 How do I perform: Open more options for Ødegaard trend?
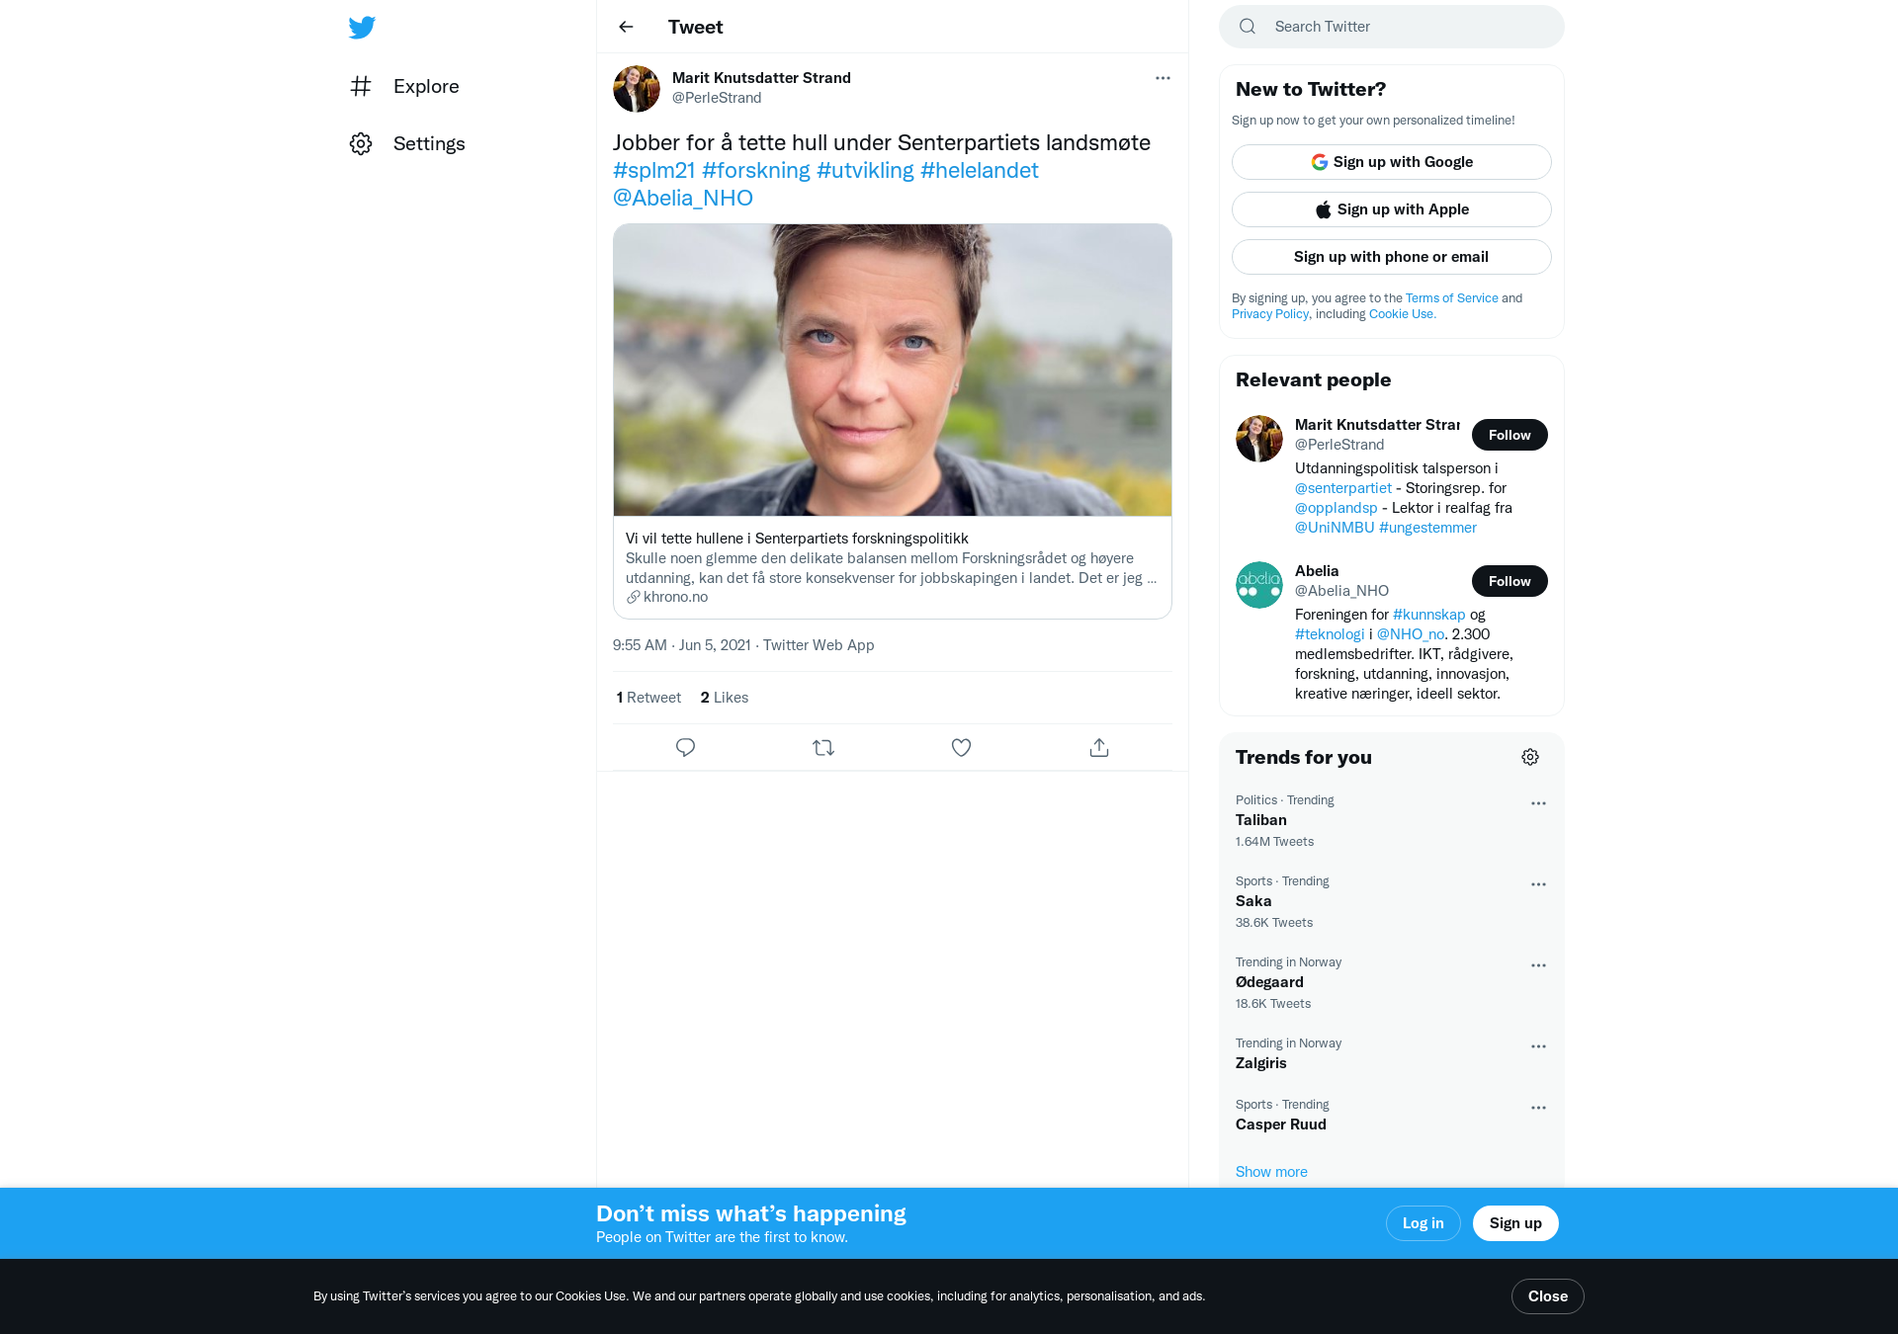point(1538,965)
